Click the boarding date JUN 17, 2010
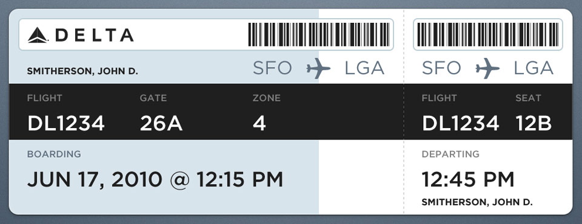This screenshot has width=582, height=224. (x=95, y=180)
